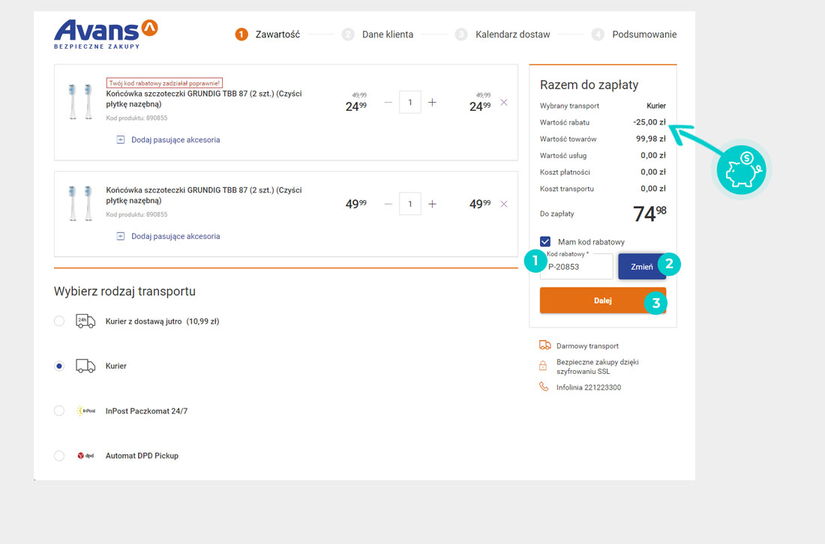825x544 pixels.
Task: Click the 24h delivery truck icon
Action: [85, 321]
